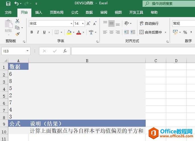Open the 文件 tab
The image size is (195, 141).
pos(8,13)
